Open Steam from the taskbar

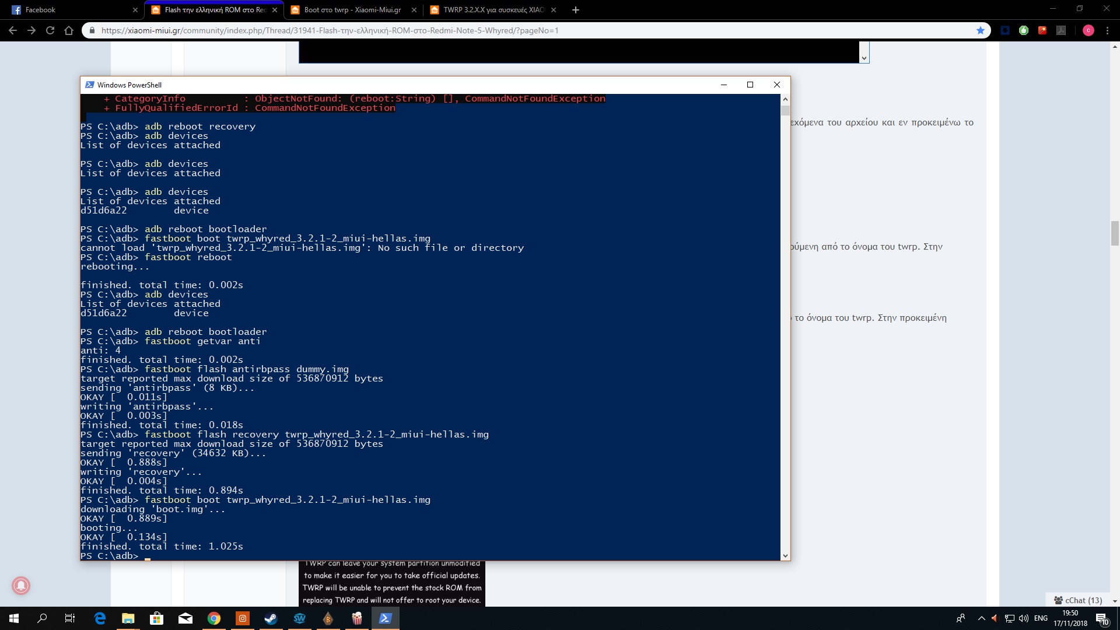(271, 618)
